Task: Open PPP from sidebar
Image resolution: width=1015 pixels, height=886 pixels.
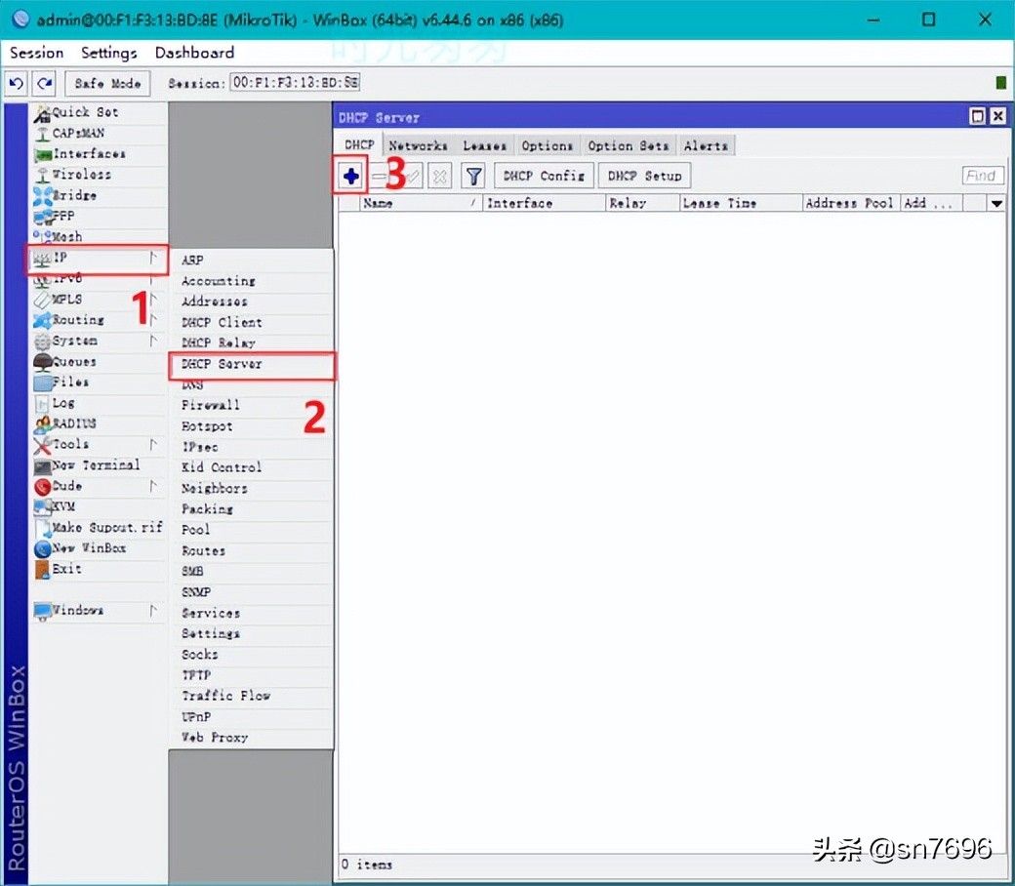Action: click(98, 216)
